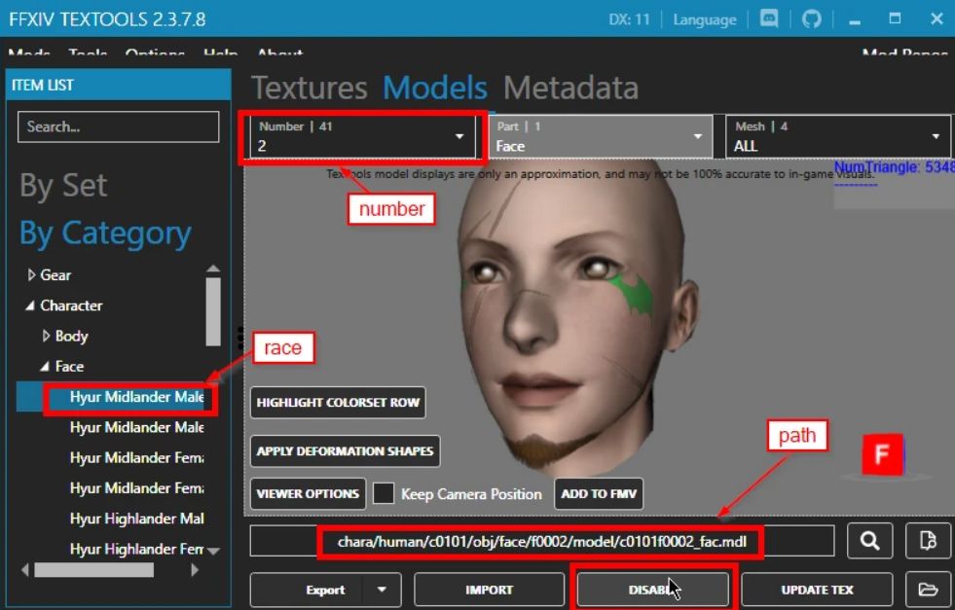Select the Hyur Highlander Fem entry
Screen dimensions: 955x610
tap(137, 549)
